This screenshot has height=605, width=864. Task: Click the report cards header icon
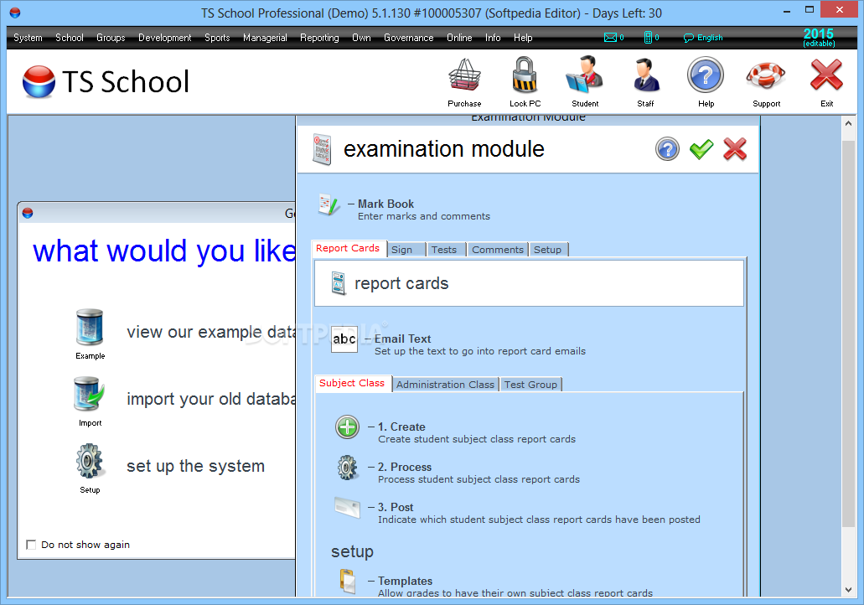tap(339, 283)
